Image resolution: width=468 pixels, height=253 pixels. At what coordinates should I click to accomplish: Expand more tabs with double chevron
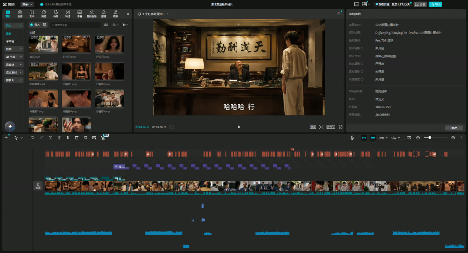[128, 14]
